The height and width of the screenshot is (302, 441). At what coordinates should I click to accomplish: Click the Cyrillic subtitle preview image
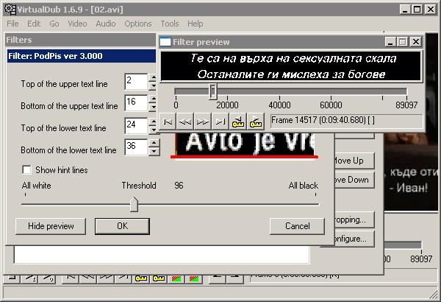coord(291,66)
